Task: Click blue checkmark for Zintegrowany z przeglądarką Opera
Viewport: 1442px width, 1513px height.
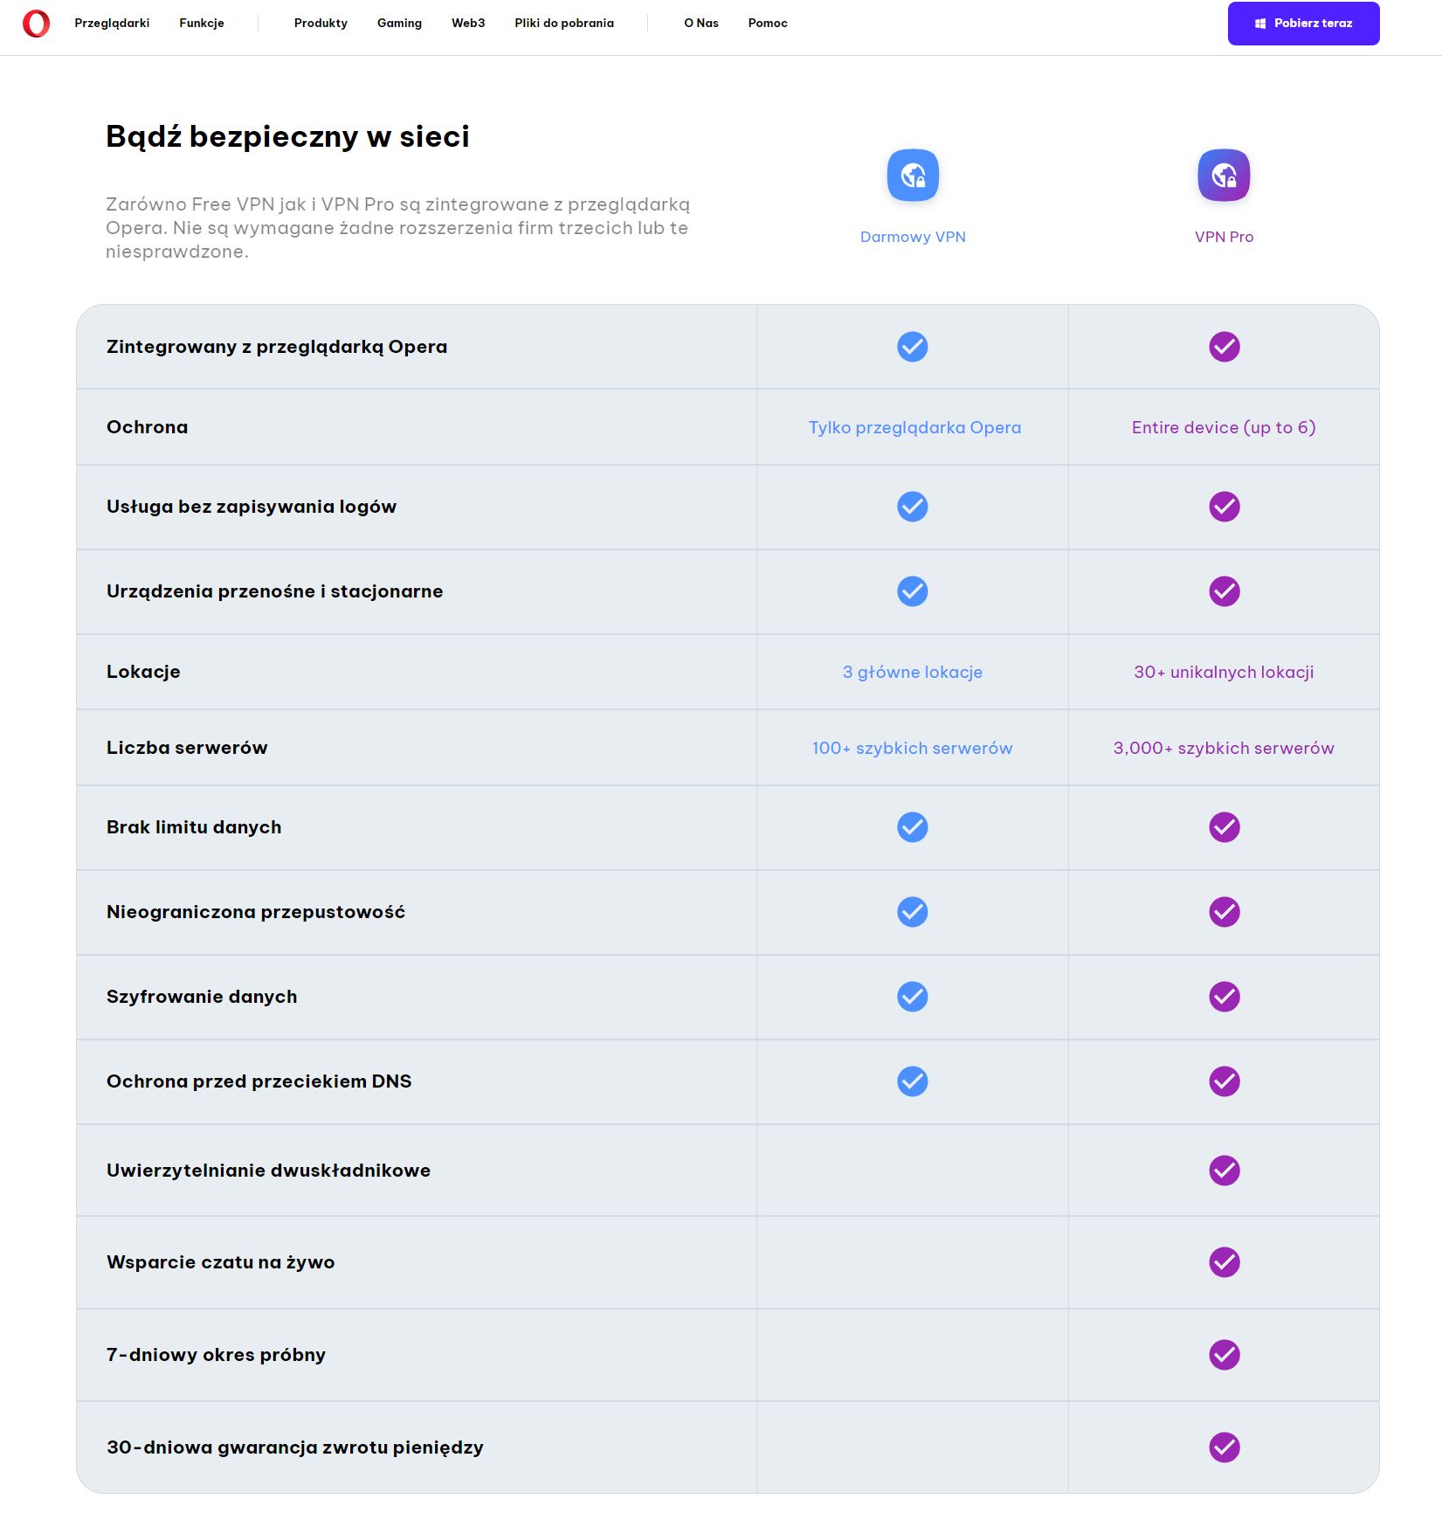Action: [913, 347]
